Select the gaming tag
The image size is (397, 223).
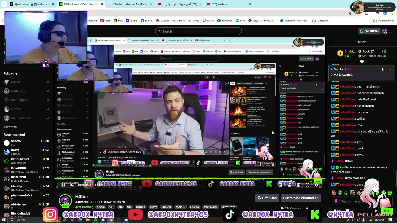141,207
